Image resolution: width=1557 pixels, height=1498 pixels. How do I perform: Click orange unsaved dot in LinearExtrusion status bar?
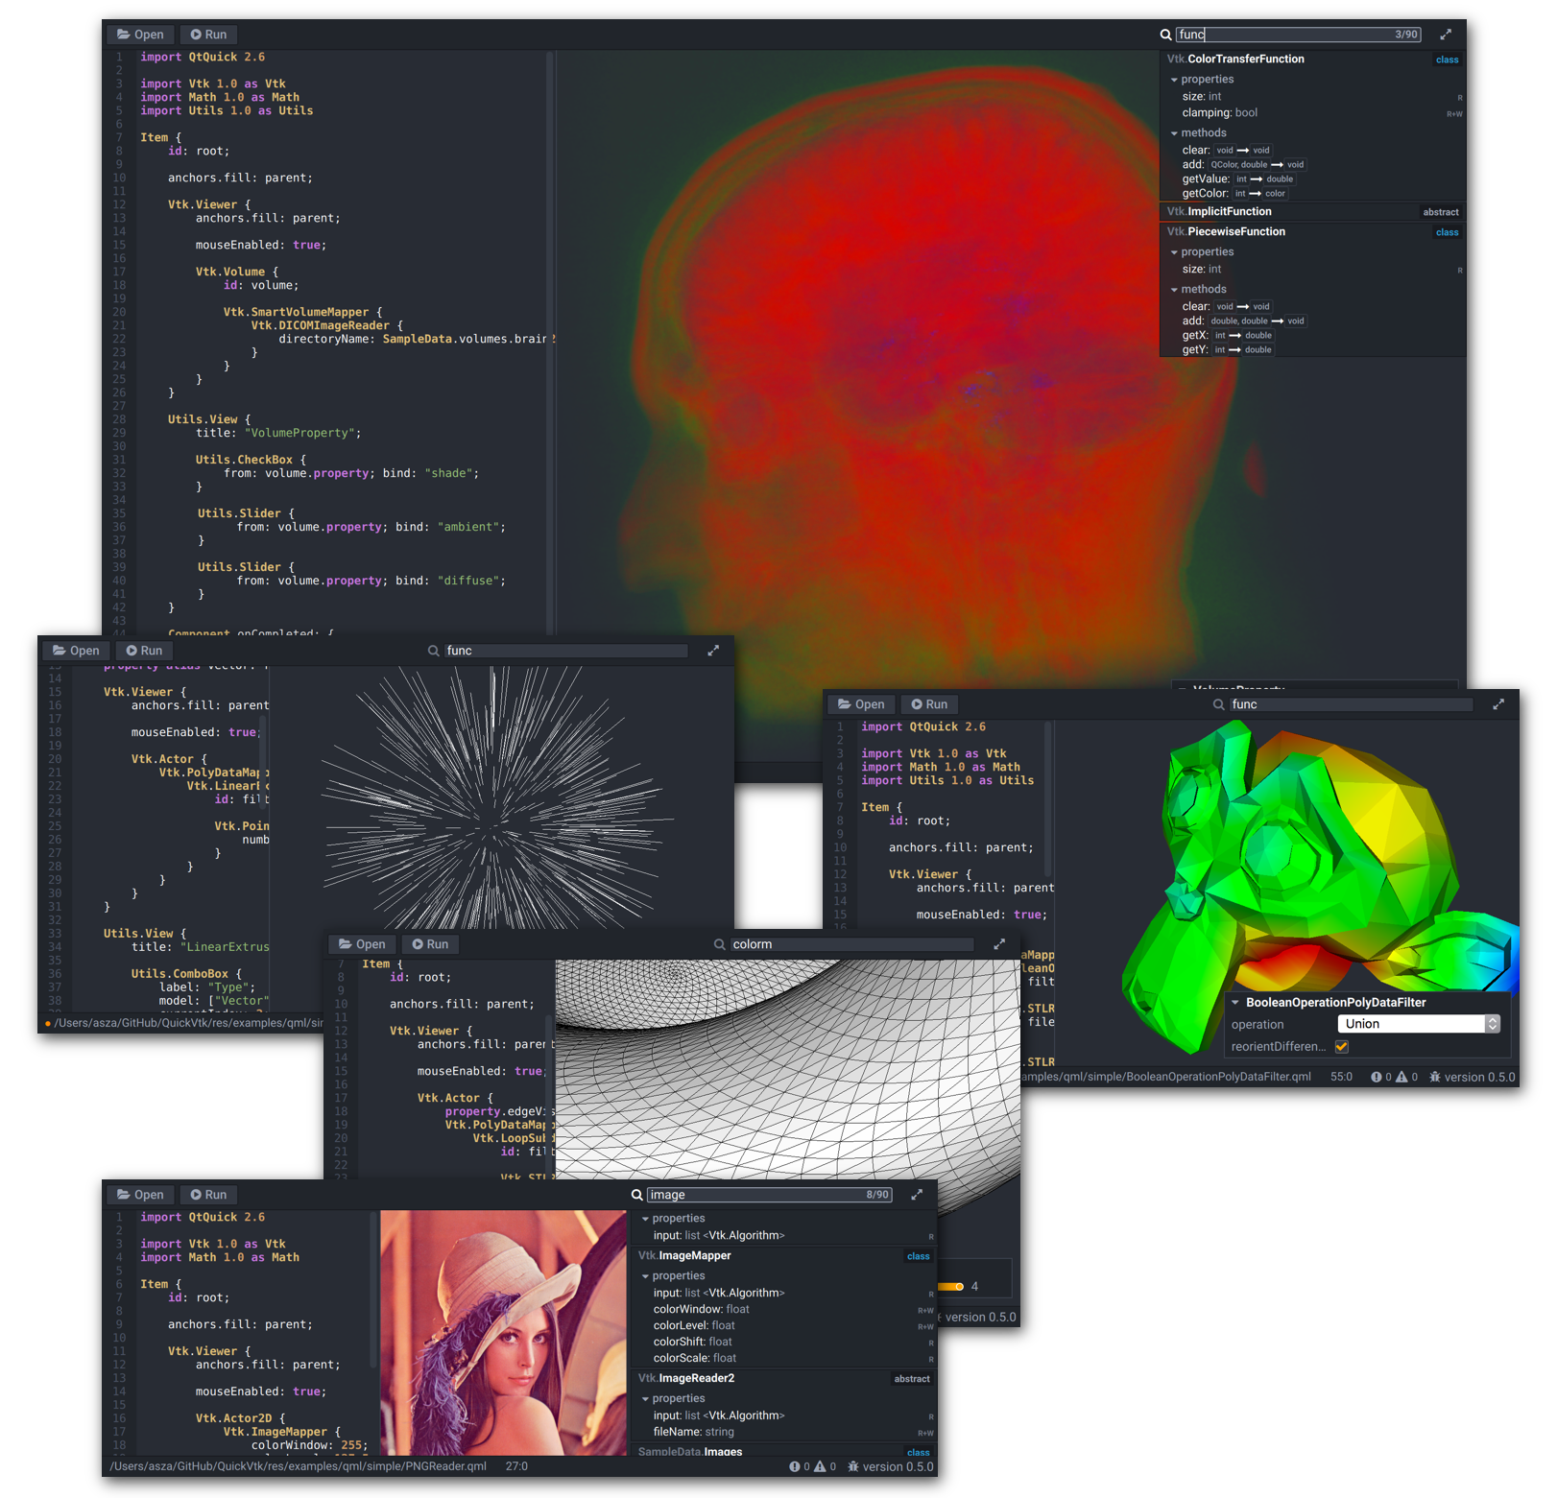[x=48, y=1024]
